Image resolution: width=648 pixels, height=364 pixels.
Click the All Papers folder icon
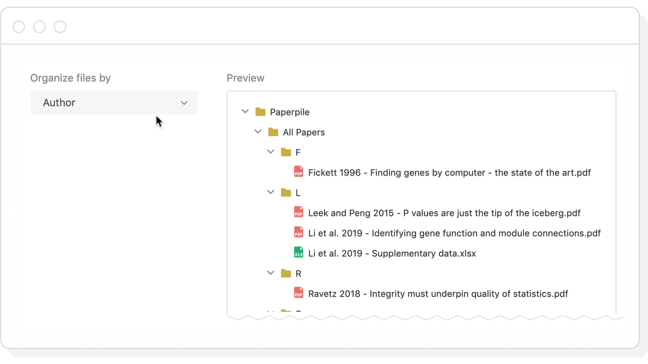[273, 131]
